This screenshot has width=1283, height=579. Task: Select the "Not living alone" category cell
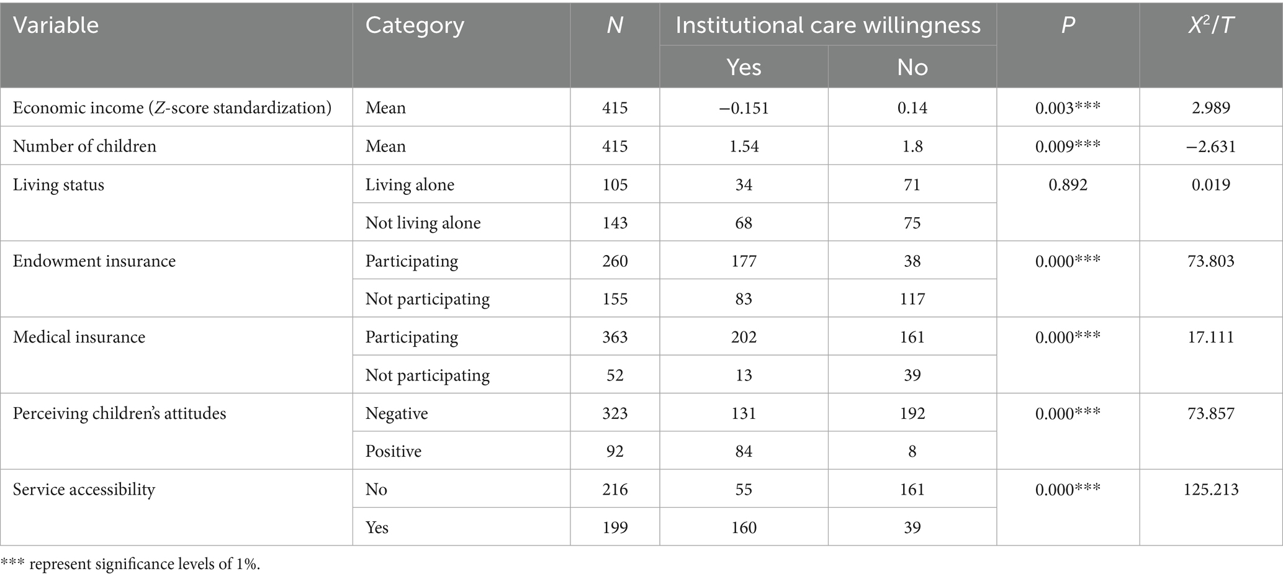coord(423,223)
